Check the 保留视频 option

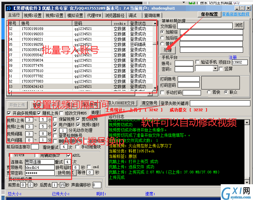click(55, 119)
